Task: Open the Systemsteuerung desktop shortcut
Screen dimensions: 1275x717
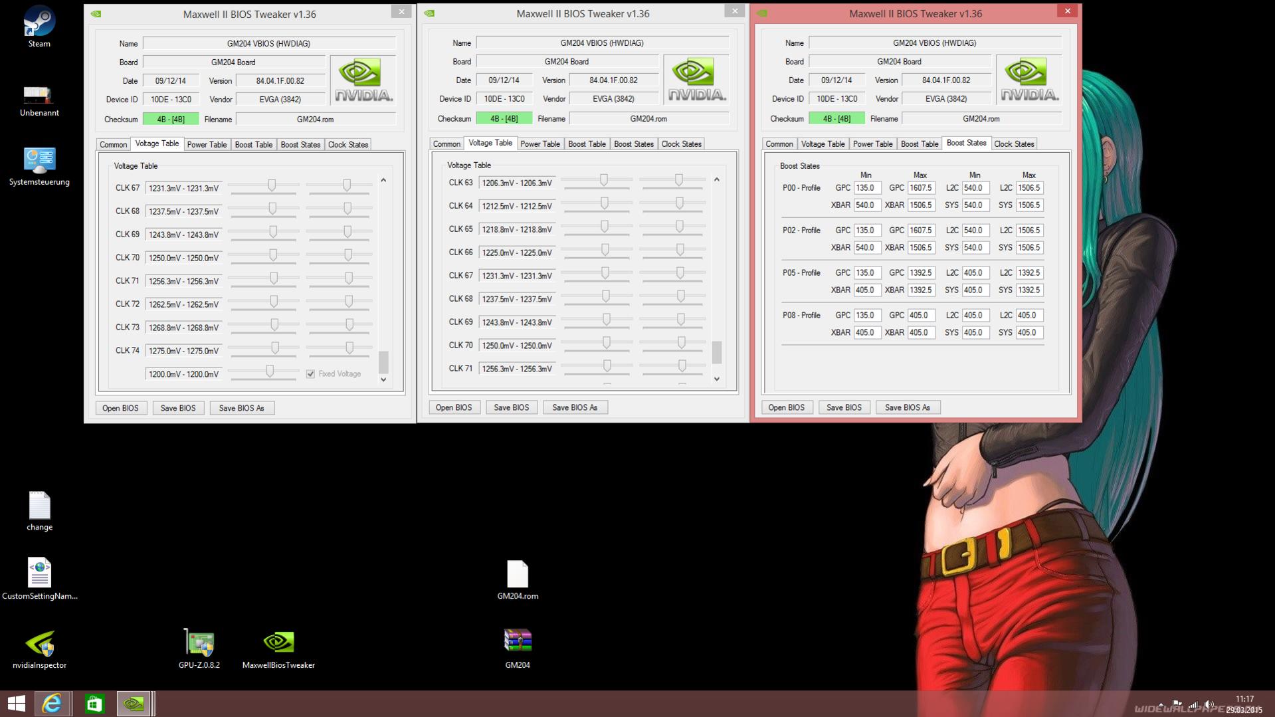Action: (39, 167)
